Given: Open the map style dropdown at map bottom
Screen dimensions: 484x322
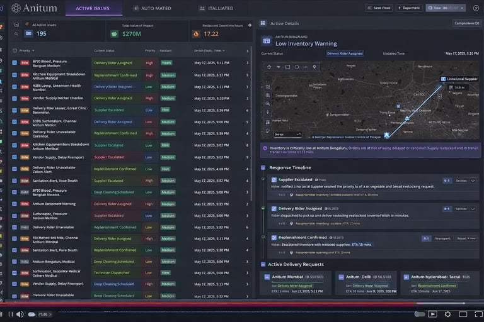Looking at the screenshot, I should pyautogui.click(x=287, y=135).
